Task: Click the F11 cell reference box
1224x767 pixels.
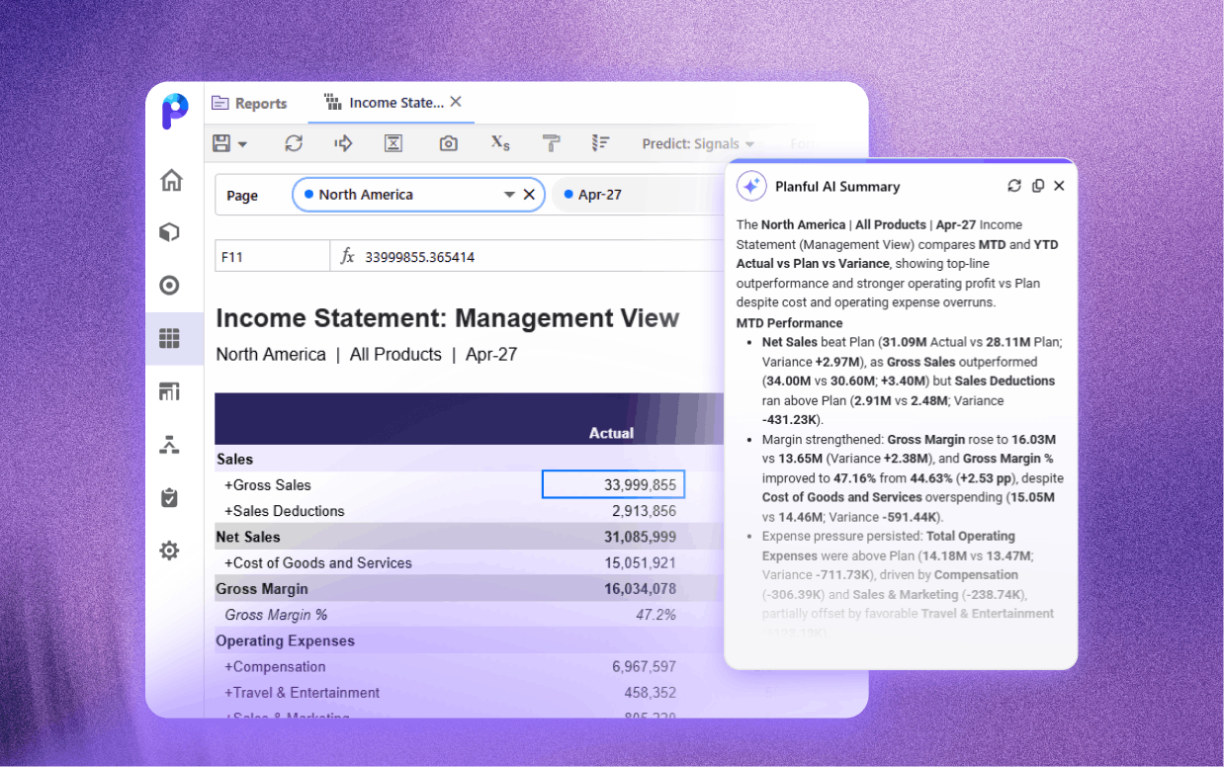Action: coord(272,257)
